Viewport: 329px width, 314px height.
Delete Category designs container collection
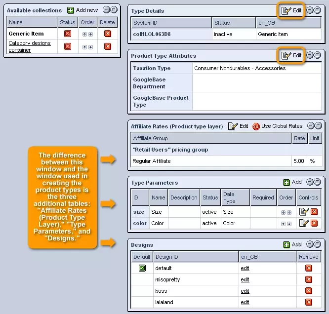[x=108, y=46]
